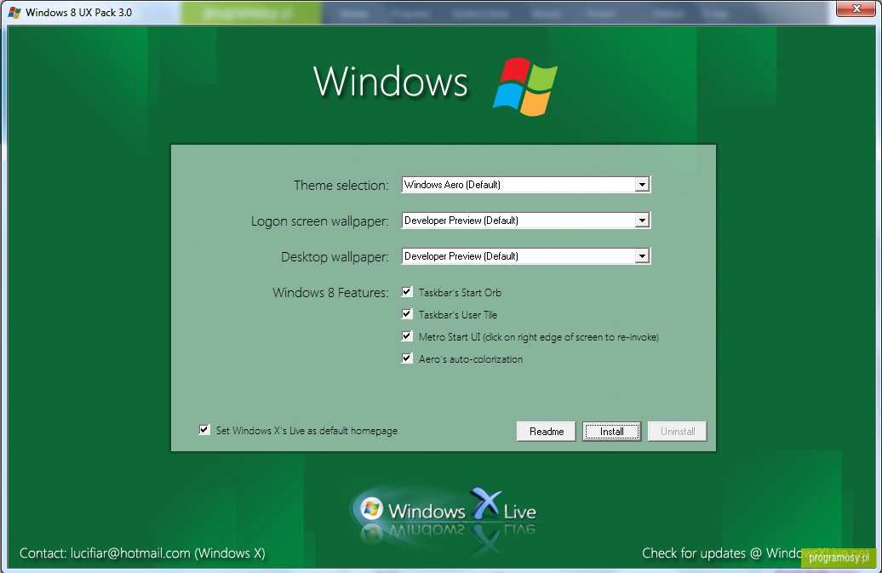882x573 pixels.
Task: Open the Windows X Live logo banner
Action: click(x=444, y=513)
